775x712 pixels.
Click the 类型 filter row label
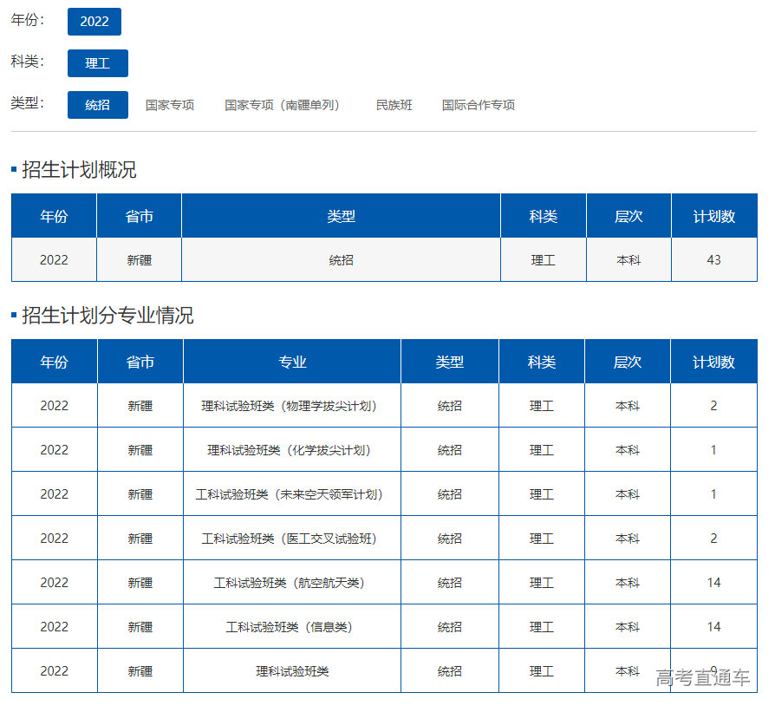[27, 103]
